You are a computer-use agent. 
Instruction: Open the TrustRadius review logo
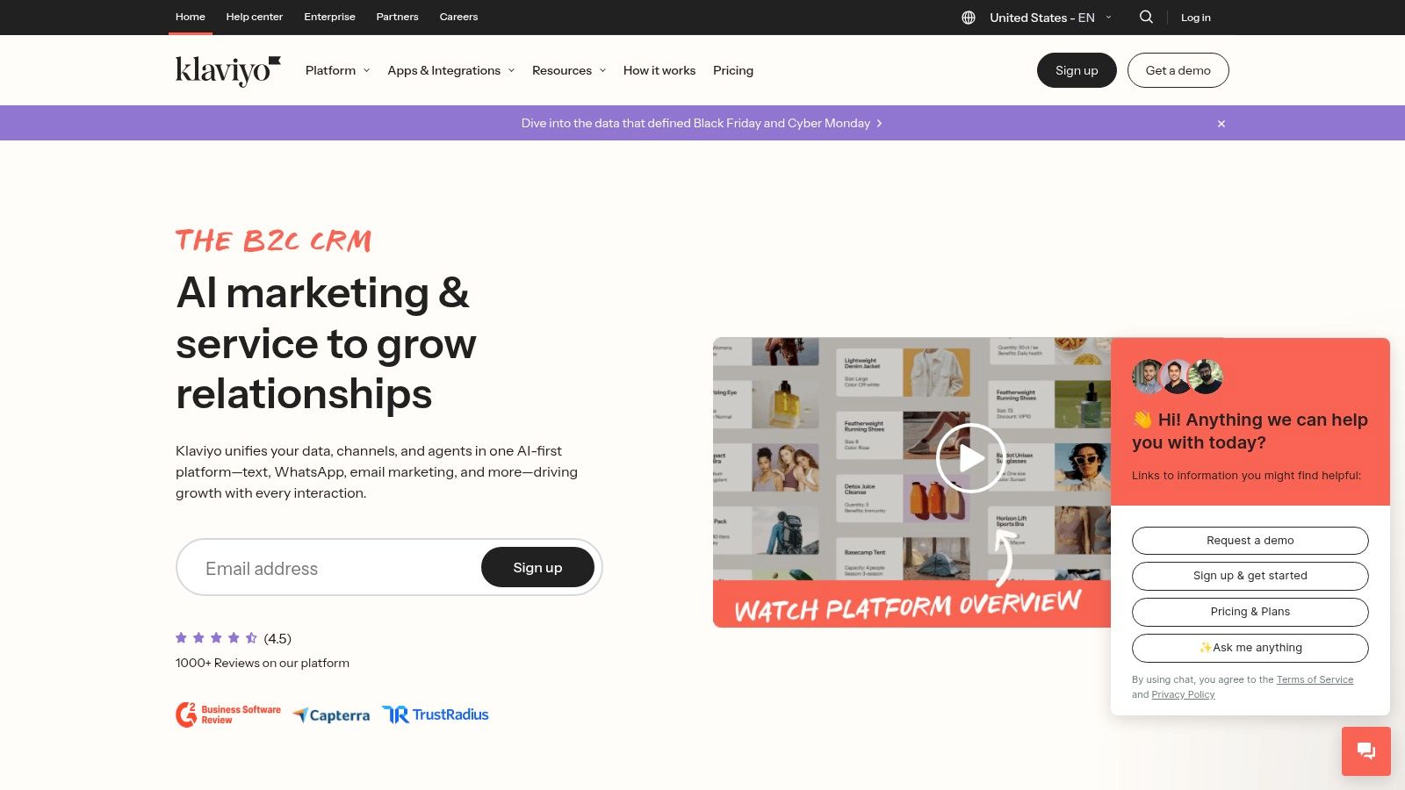(x=436, y=715)
